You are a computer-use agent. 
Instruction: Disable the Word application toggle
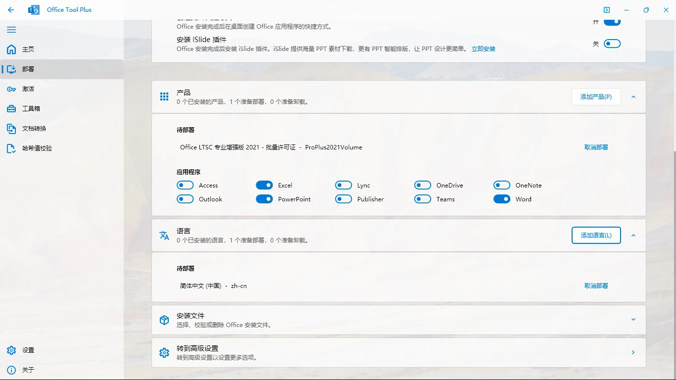(502, 199)
